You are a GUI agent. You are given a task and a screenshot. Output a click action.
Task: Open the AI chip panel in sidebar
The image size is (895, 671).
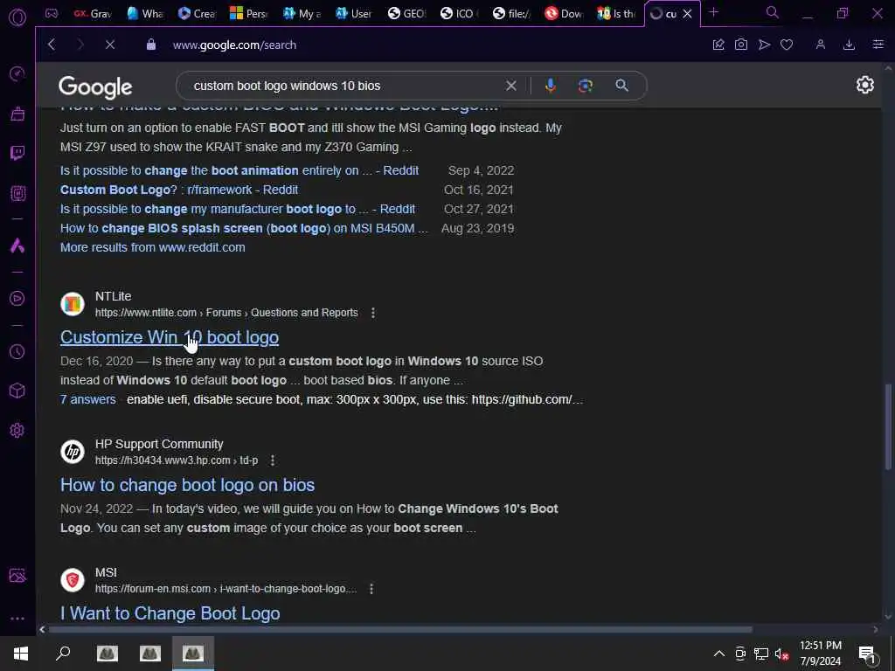tap(17, 193)
